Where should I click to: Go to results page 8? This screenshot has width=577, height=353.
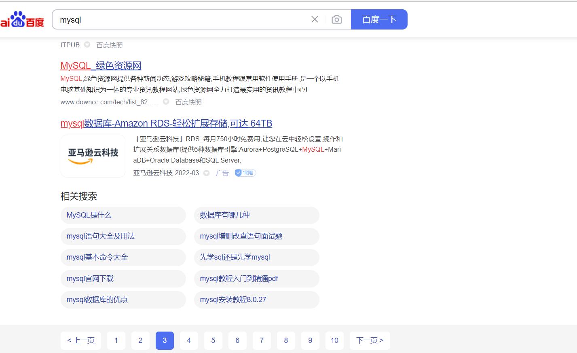click(x=286, y=340)
